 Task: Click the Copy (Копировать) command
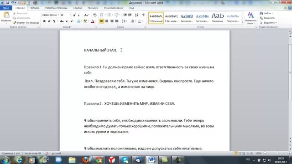click(21, 18)
